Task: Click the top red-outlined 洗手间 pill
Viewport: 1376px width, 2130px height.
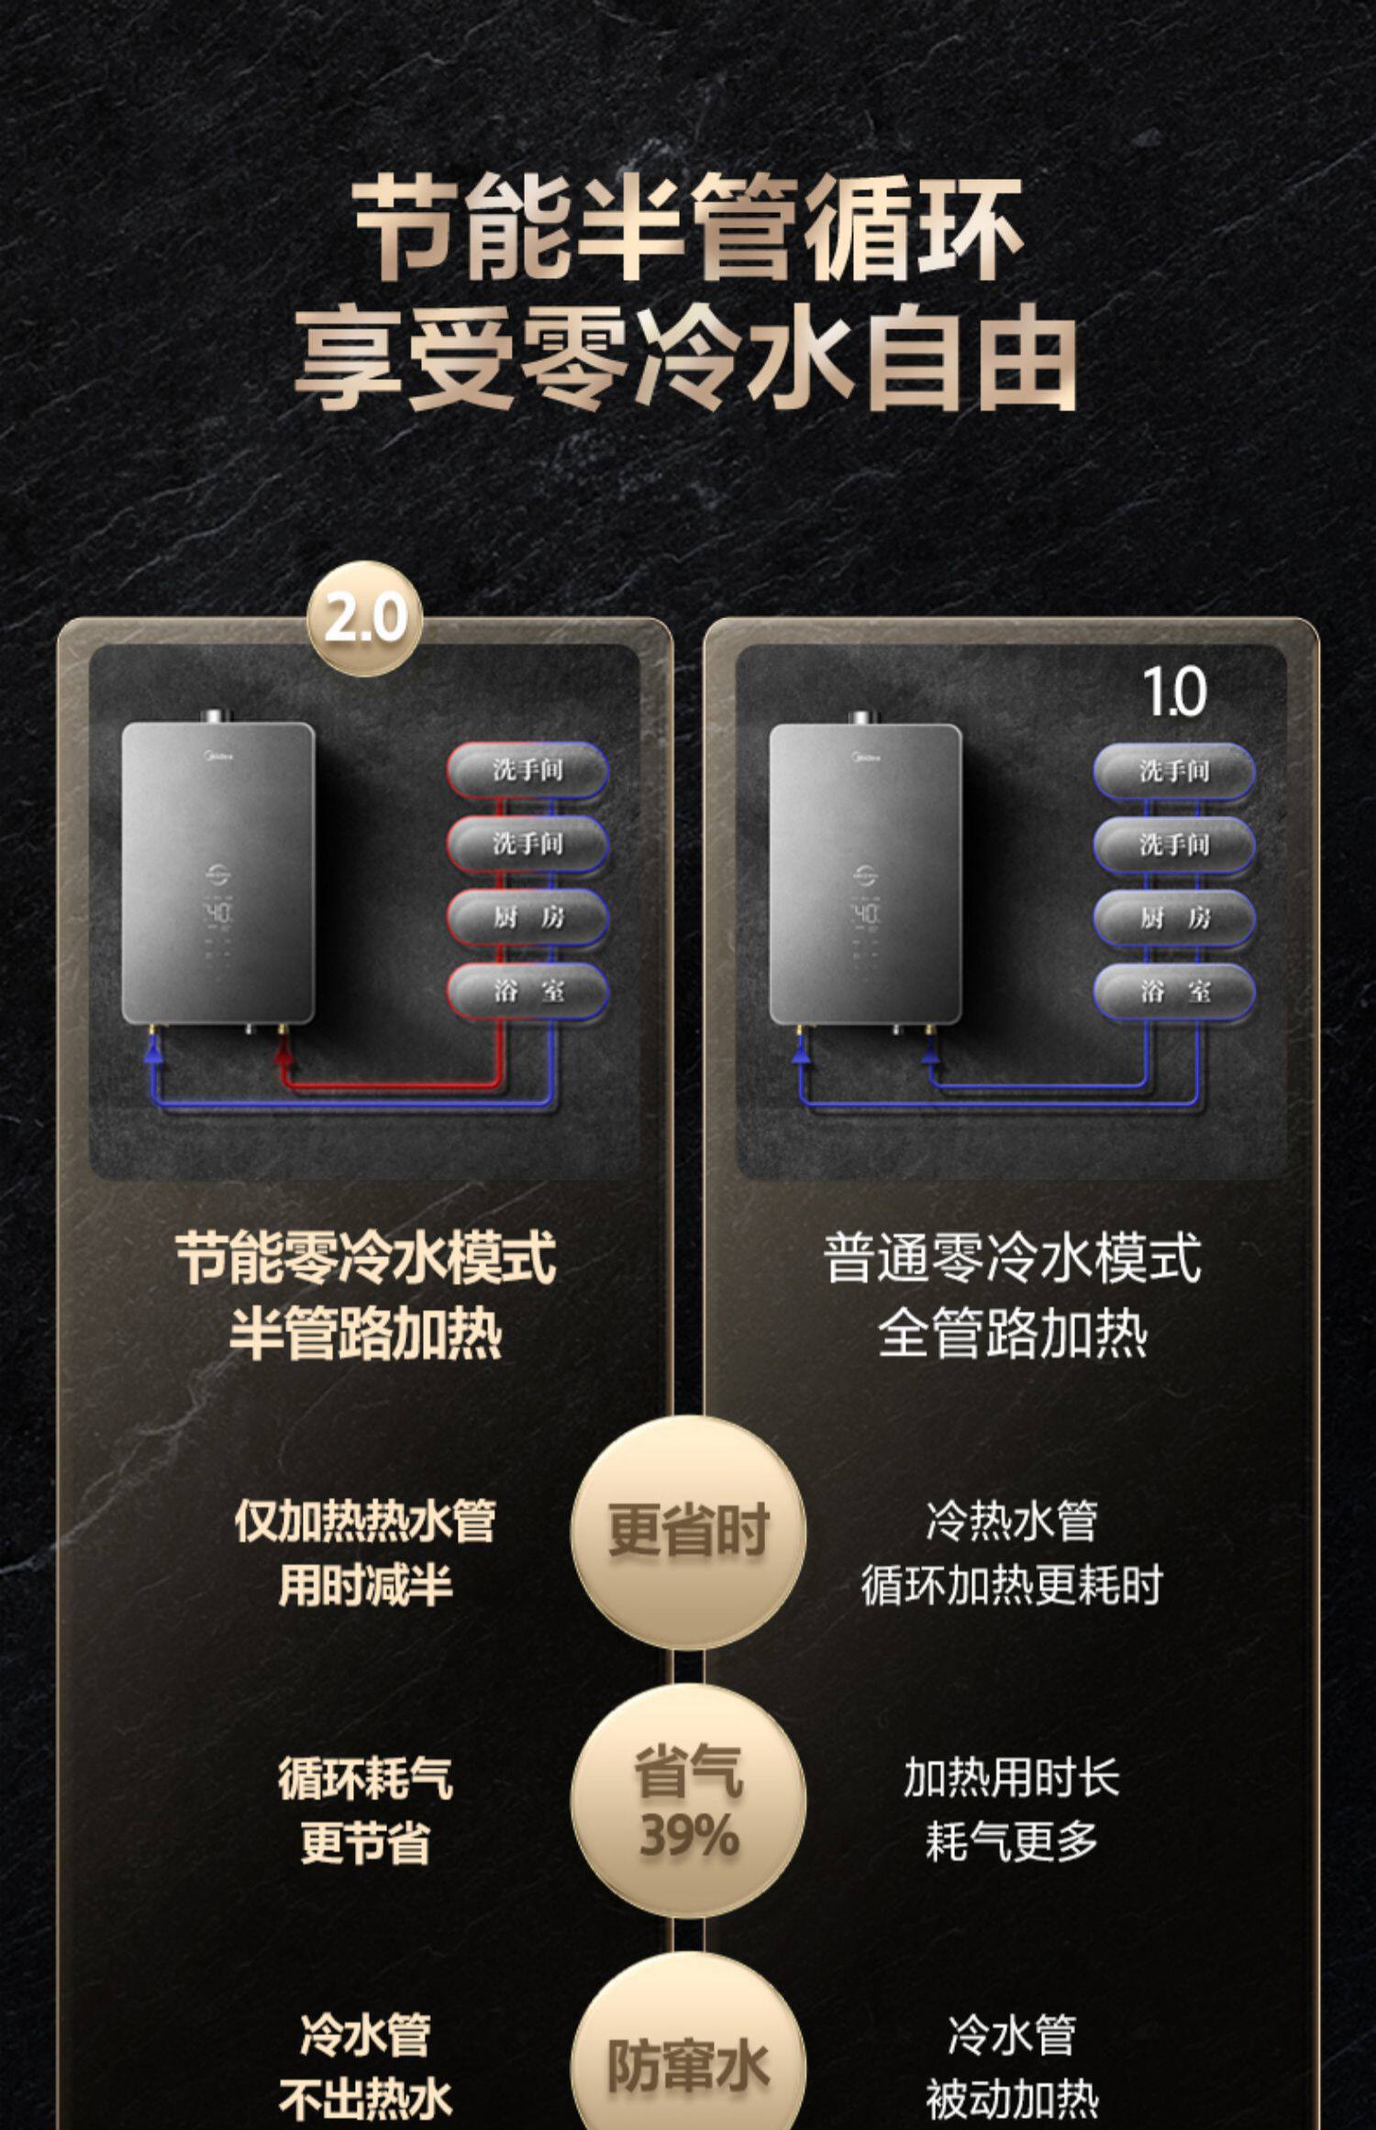Action: pos(527,770)
